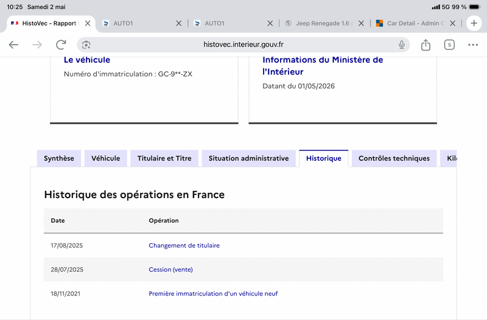Reload the page with the refresh icon

(x=61, y=44)
